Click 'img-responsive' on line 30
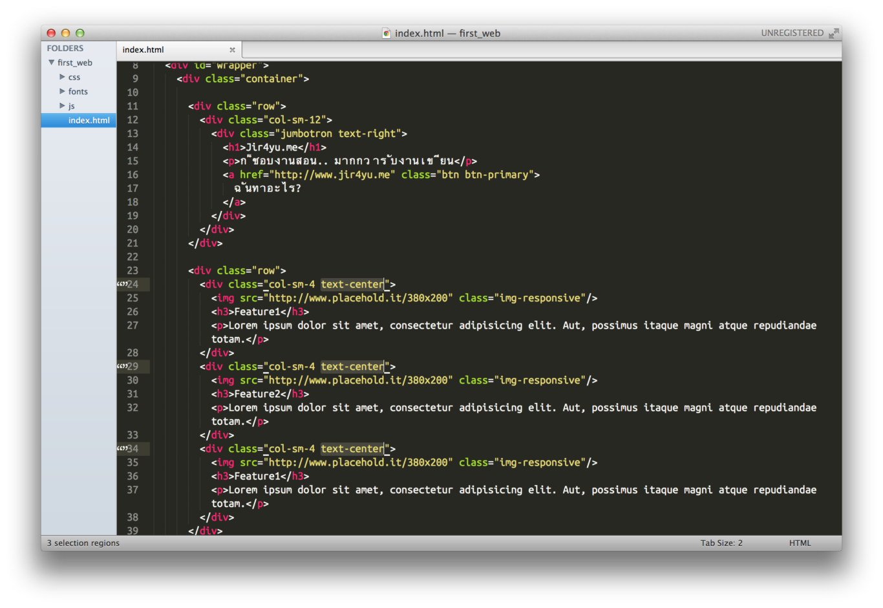This screenshot has height=608, width=883. click(x=540, y=380)
